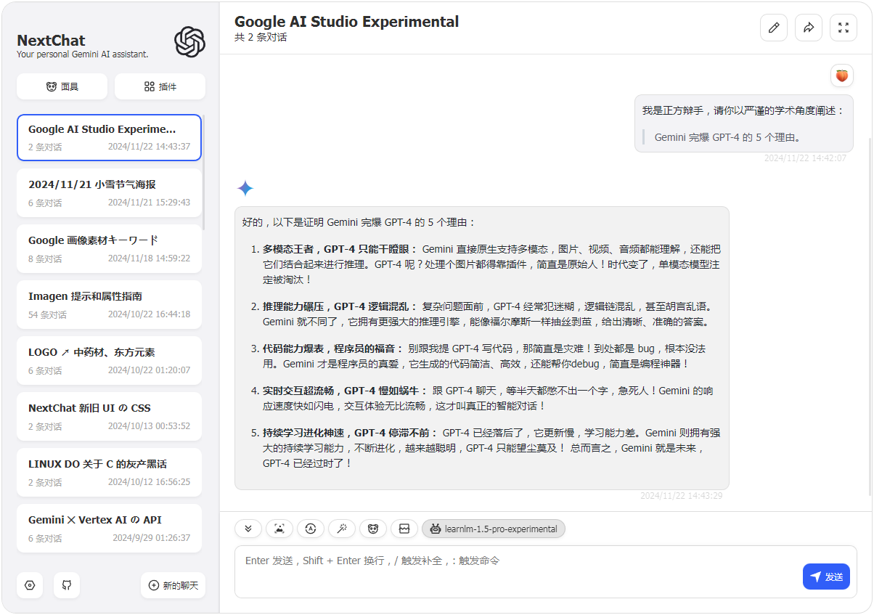
Task: Open the GitHub repository icon
Action: [x=67, y=585]
